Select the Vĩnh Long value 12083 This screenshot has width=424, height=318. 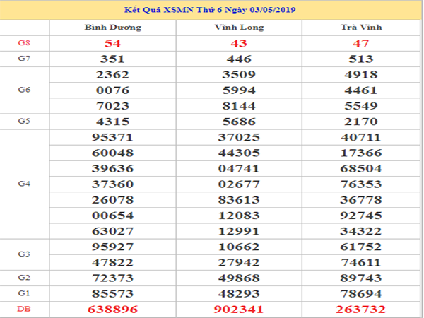coord(239,216)
